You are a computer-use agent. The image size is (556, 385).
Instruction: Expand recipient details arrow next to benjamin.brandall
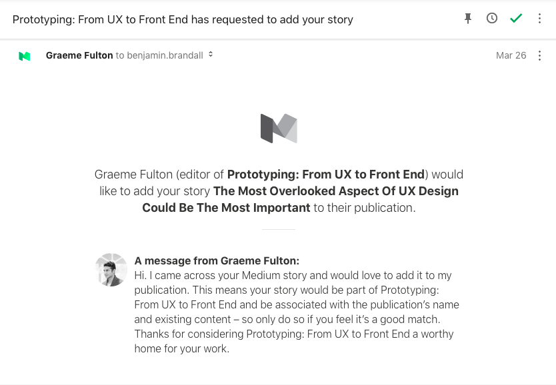pos(211,55)
